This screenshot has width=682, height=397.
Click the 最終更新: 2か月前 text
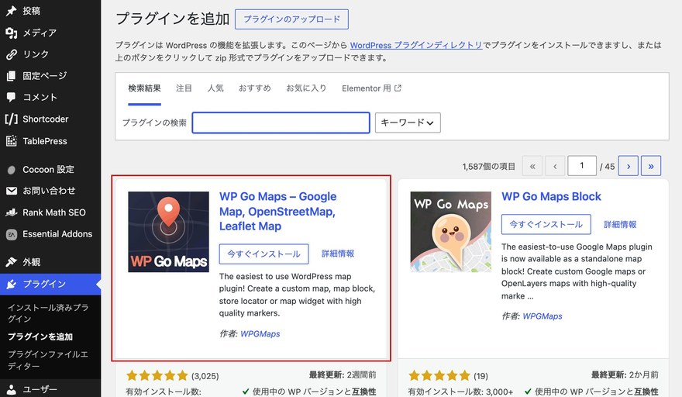[x=625, y=375]
